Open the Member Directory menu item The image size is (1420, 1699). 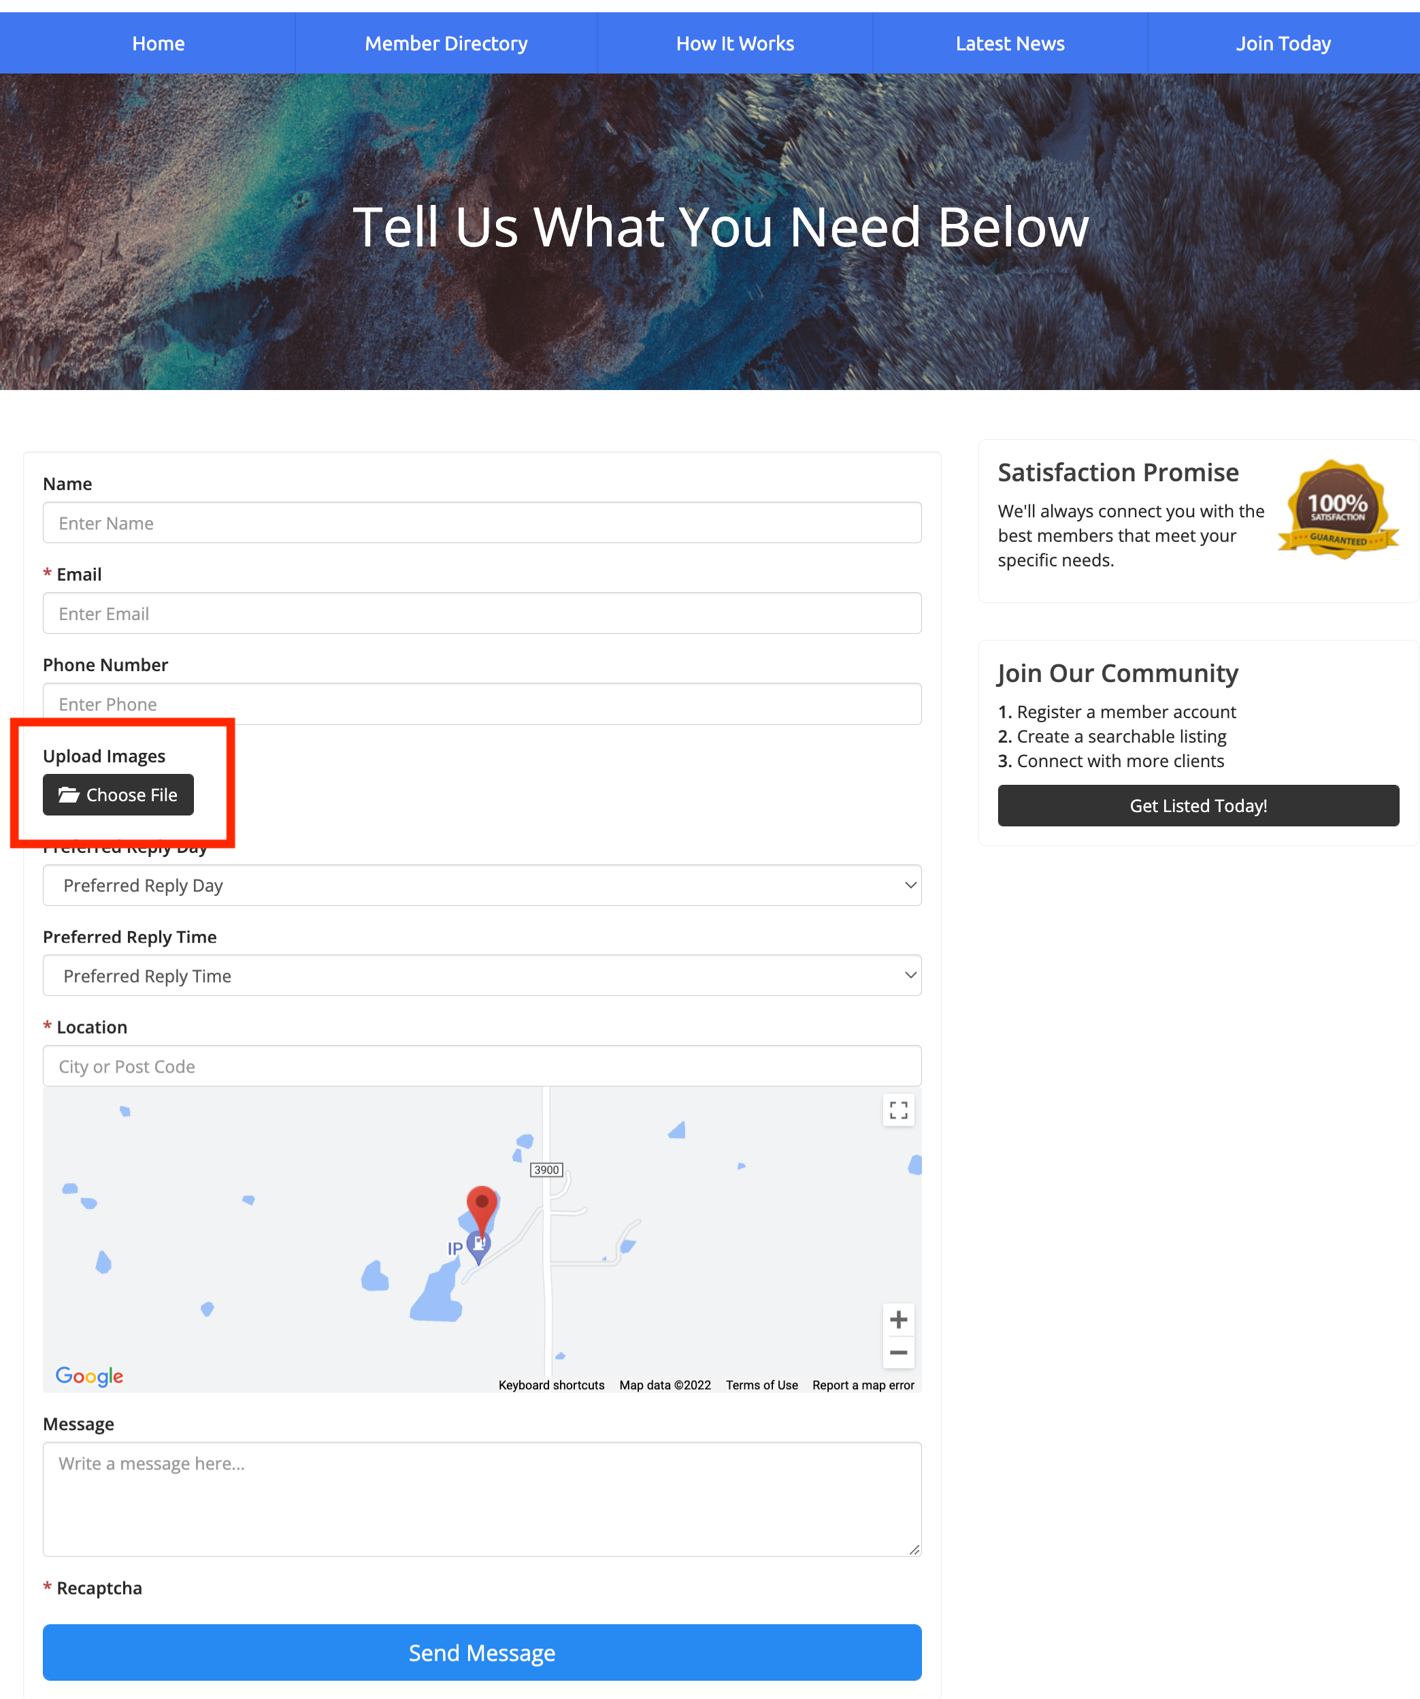pyautogui.click(x=446, y=44)
